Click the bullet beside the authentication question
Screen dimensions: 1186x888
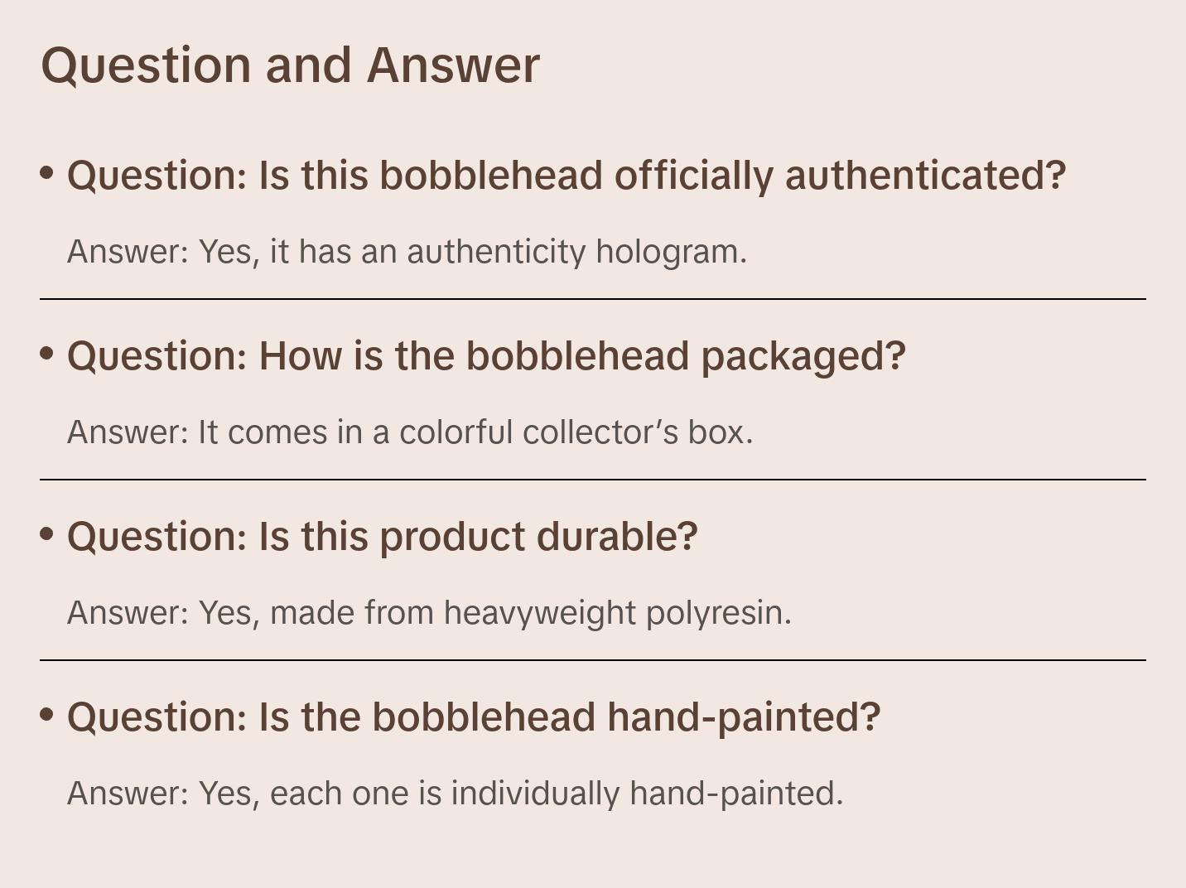click(47, 173)
